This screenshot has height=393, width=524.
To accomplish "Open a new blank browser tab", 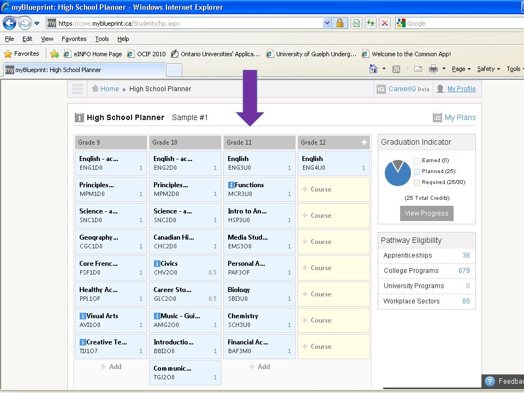I will [x=174, y=70].
